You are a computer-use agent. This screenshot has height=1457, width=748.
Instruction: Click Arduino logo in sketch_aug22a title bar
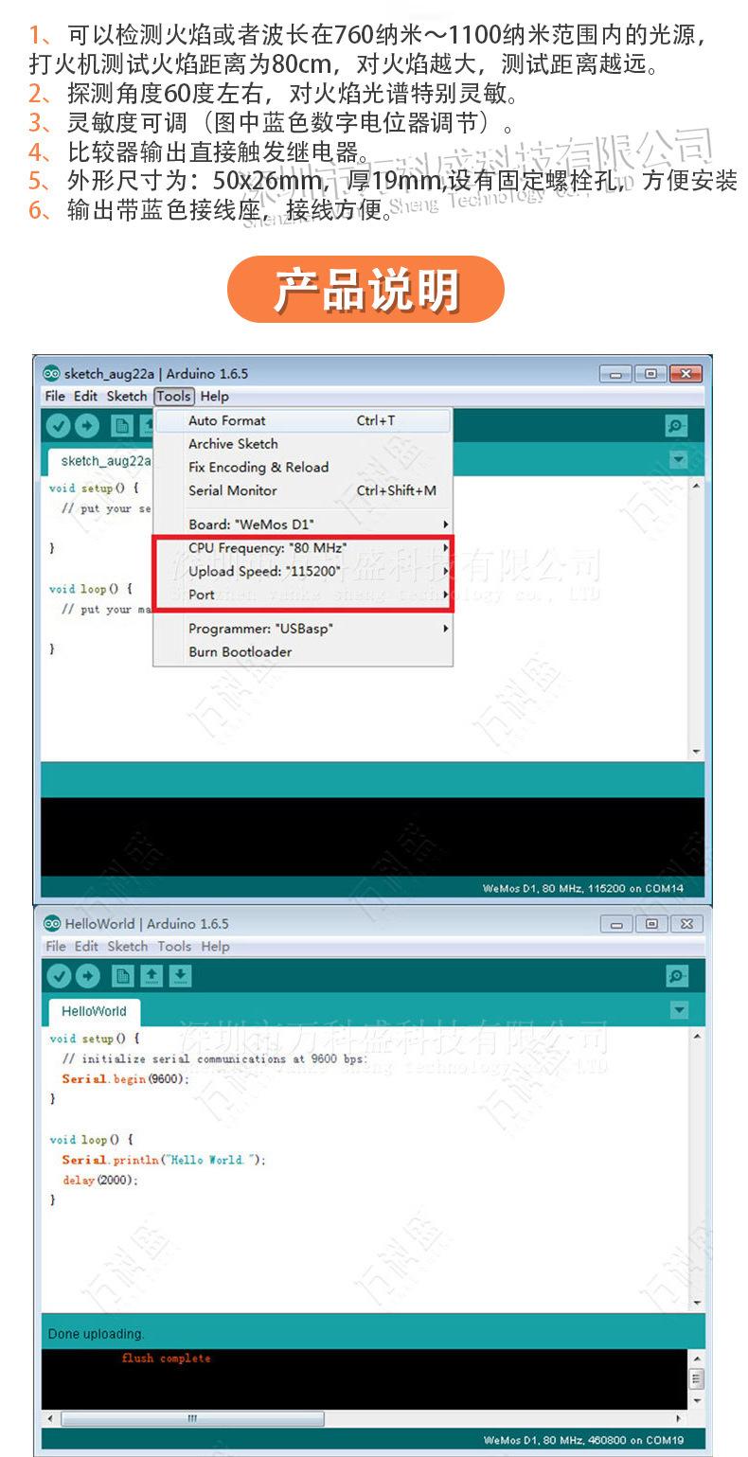pyautogui.click(x=52, y=373)
